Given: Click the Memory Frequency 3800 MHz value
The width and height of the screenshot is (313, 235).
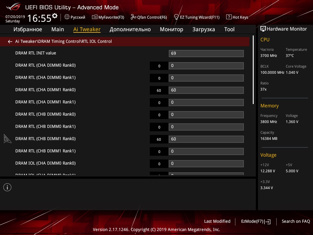Looking at the screenshot, I should click(269, 122).
